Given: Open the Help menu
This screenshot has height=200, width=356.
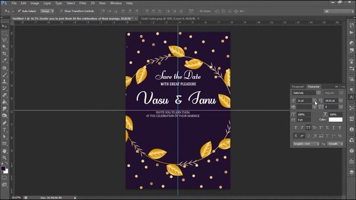Looking at the screenshot, I should click(x=130, y=3).
